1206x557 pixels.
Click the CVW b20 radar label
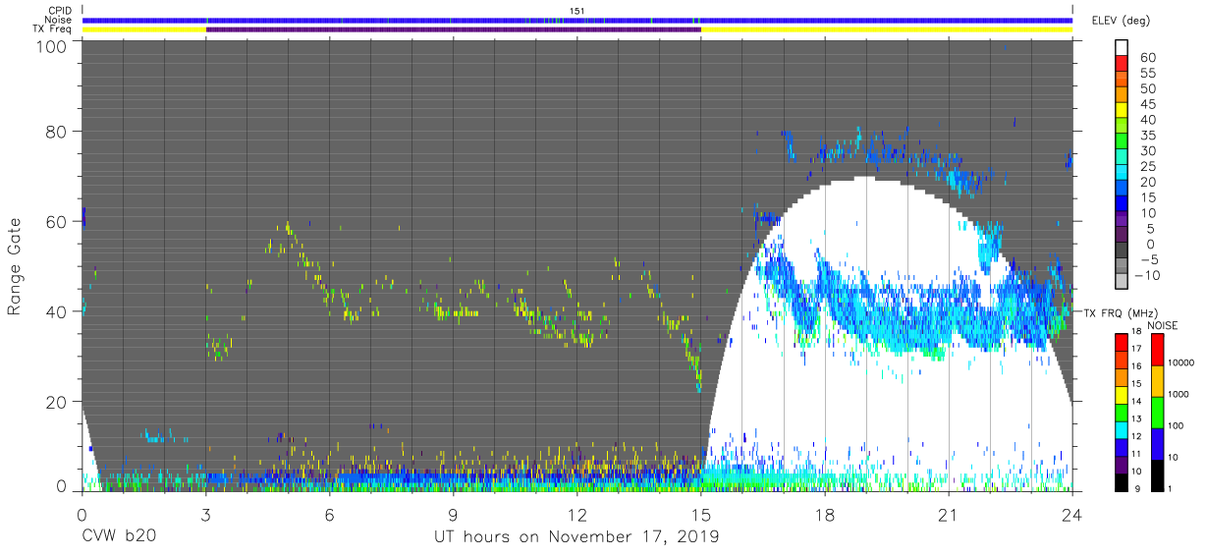(118, 537)
